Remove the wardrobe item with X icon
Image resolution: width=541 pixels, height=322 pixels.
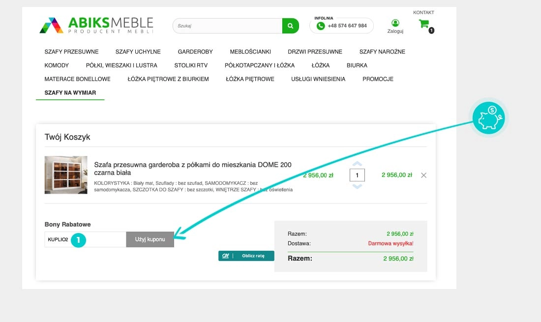point(423,175)
